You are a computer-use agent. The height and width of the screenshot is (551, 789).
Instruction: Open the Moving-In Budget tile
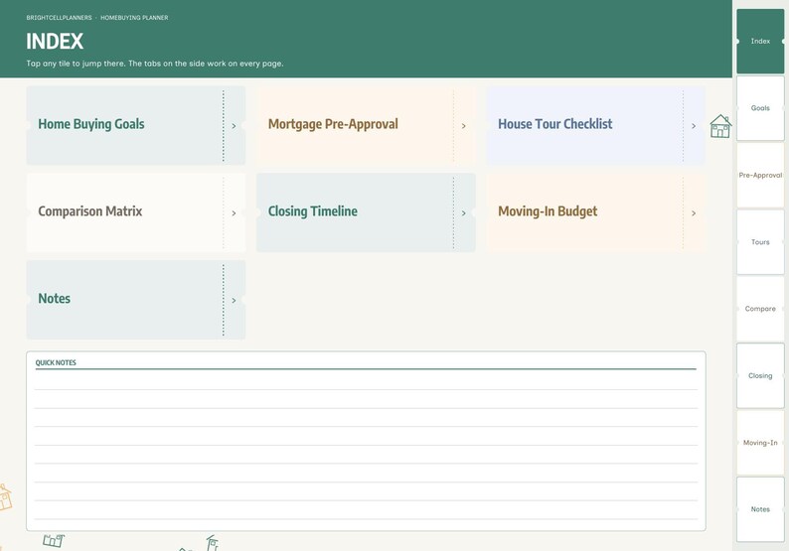pos(596,212)
